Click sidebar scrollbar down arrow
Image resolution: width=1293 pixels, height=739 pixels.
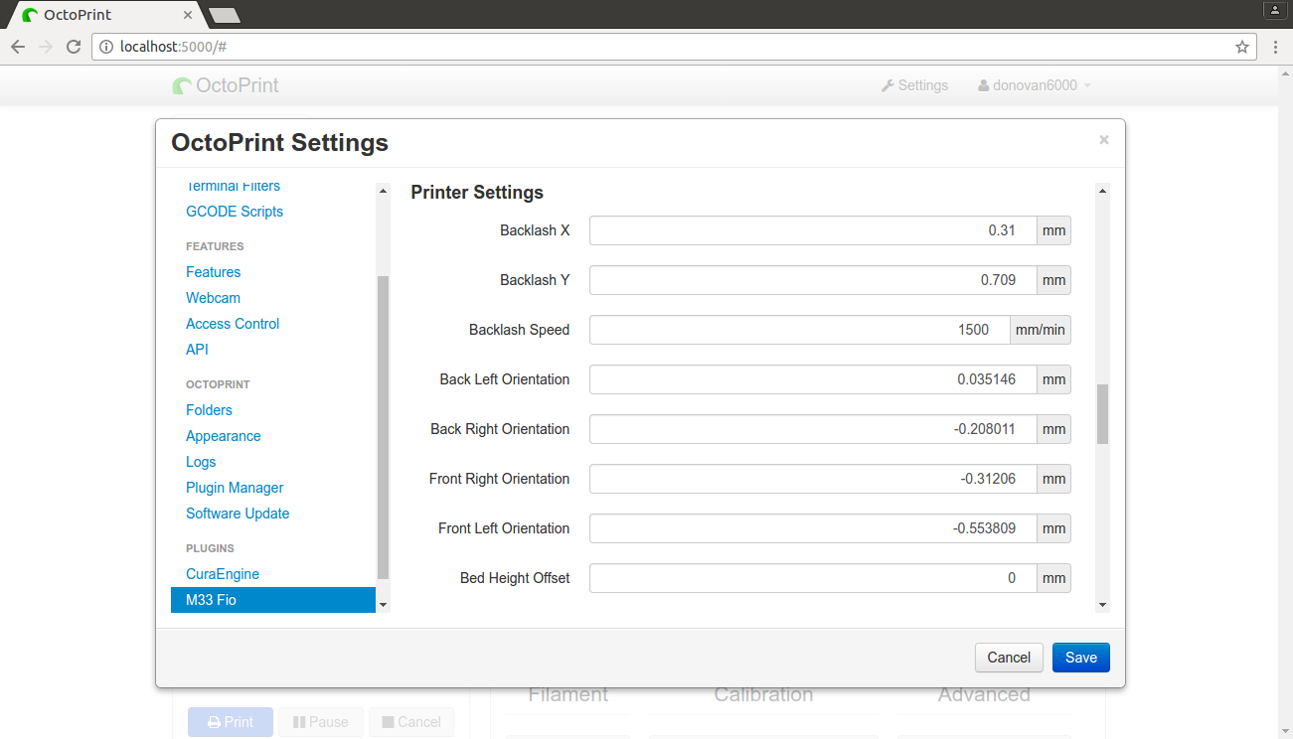[383, 605]
